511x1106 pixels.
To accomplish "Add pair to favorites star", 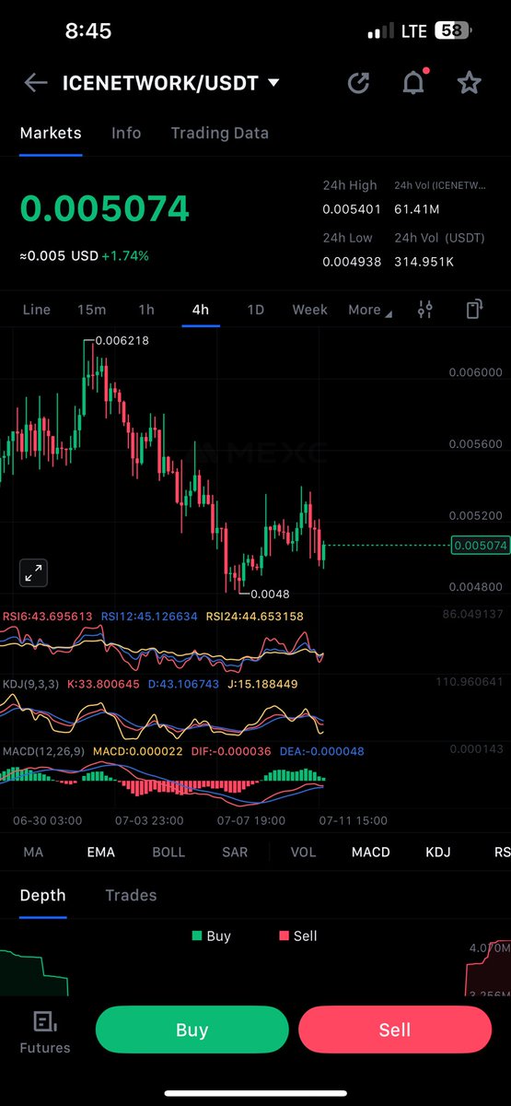I will click(x=470, y=83).
